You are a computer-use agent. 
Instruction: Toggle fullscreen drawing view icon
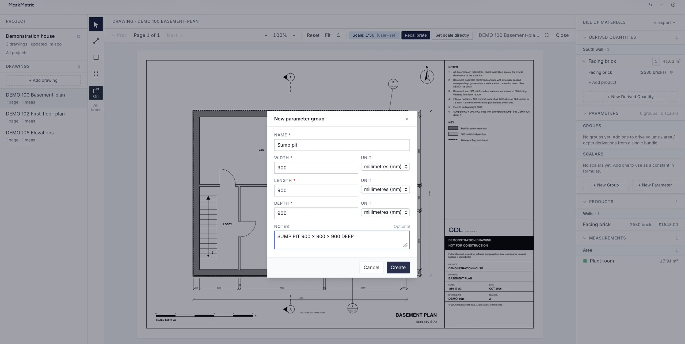(x=547, y=35)
